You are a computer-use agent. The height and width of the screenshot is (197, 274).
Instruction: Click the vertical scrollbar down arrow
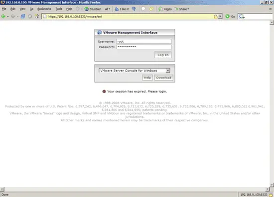tap(272, 185)
